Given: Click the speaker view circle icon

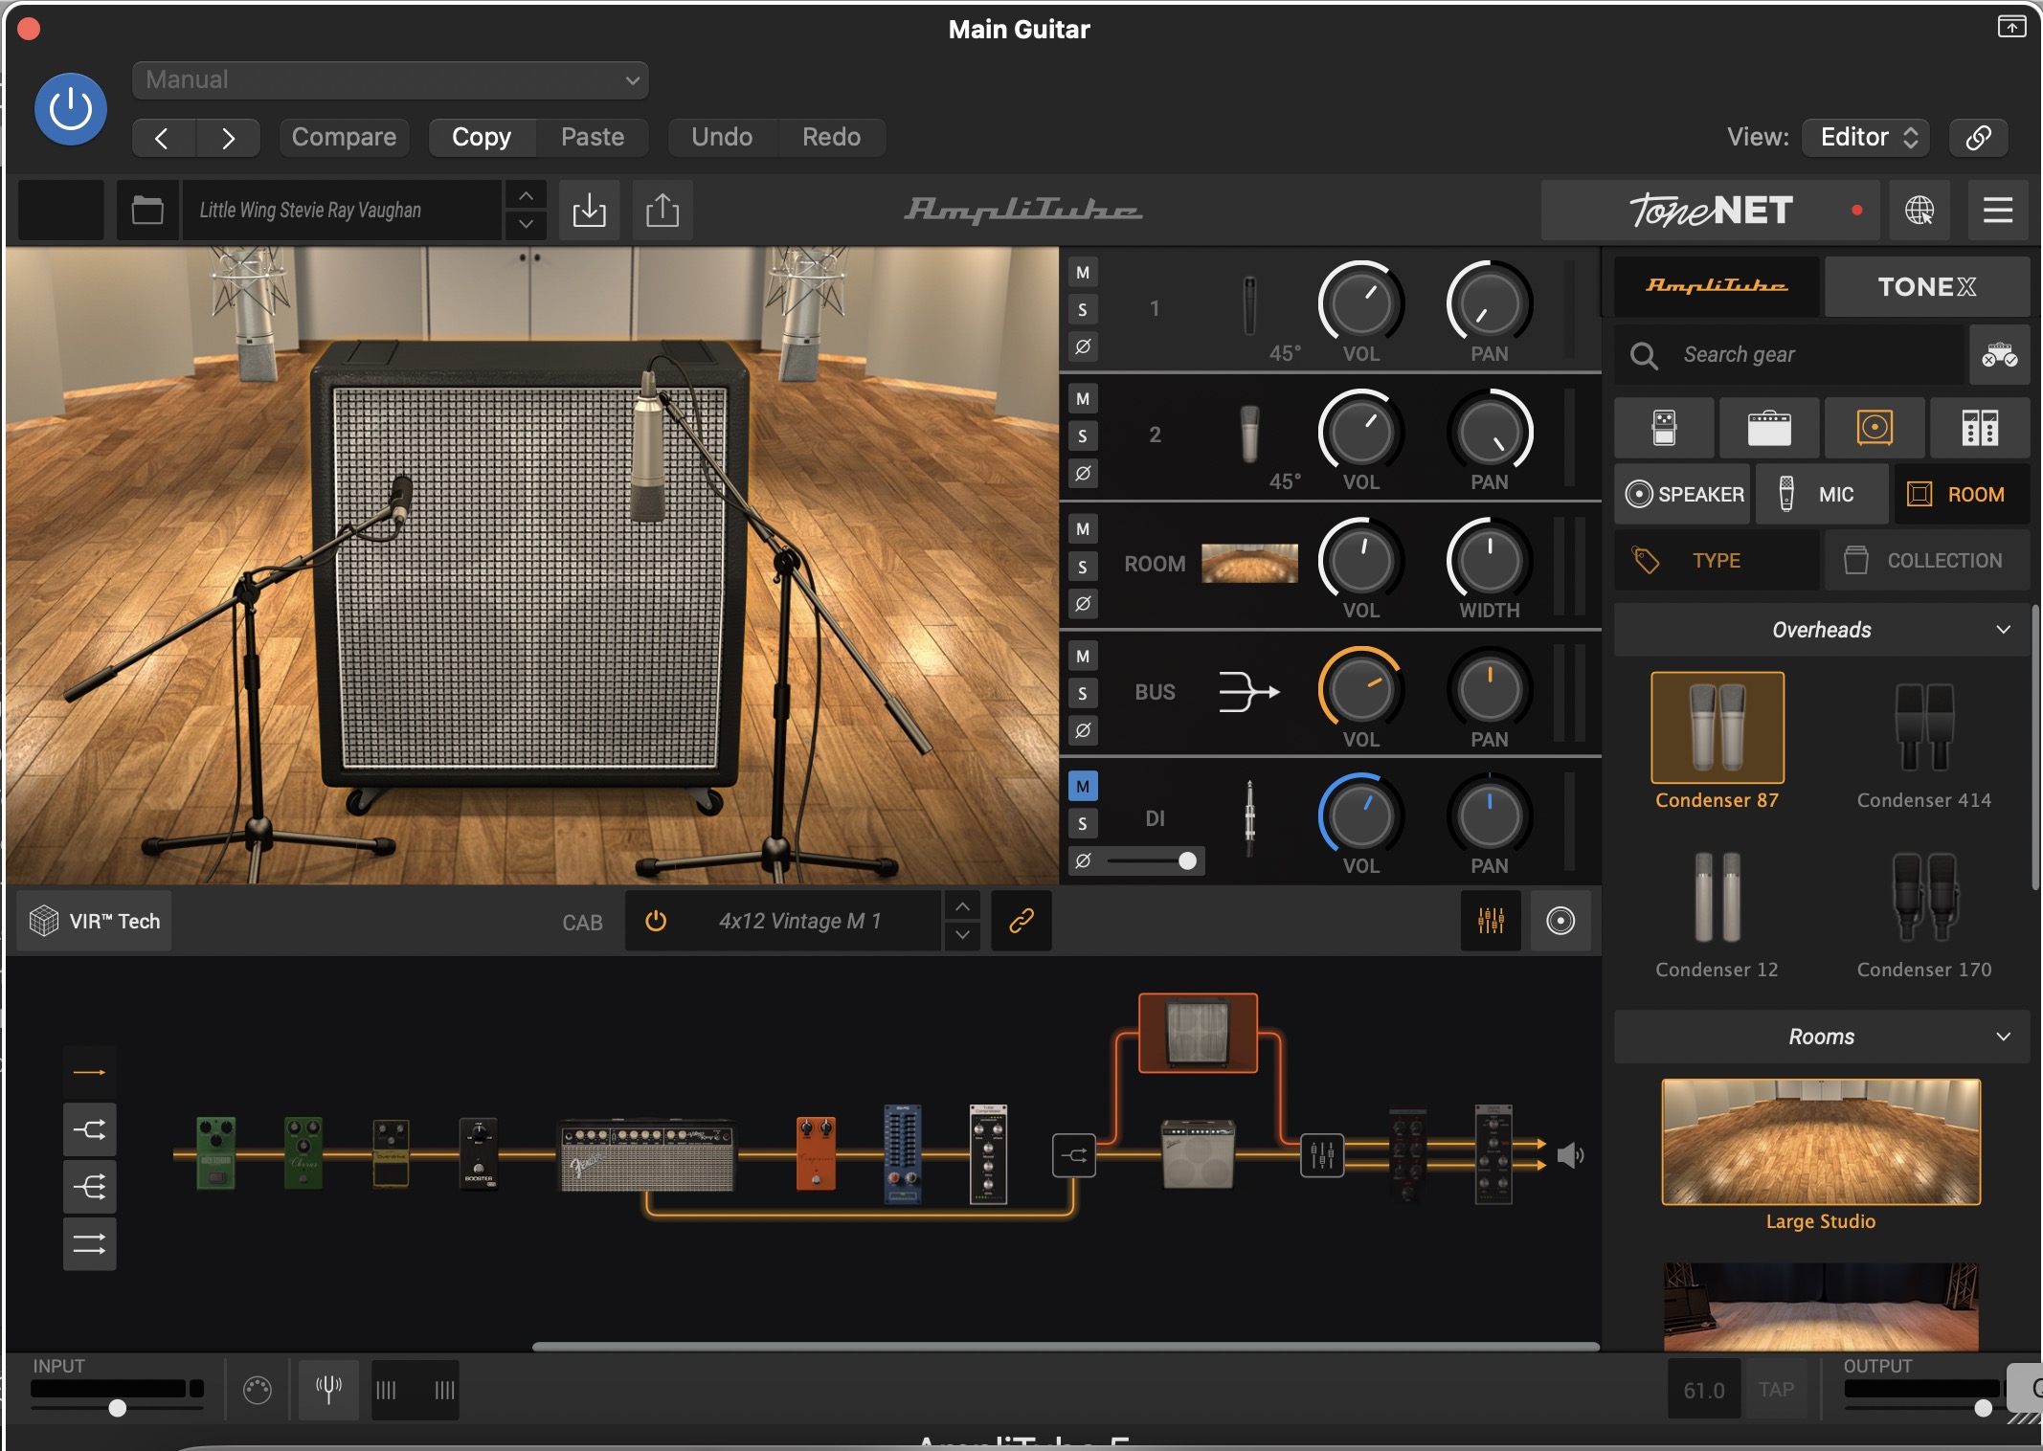Looking at the screenshot, I should [x=1560, y=921].
